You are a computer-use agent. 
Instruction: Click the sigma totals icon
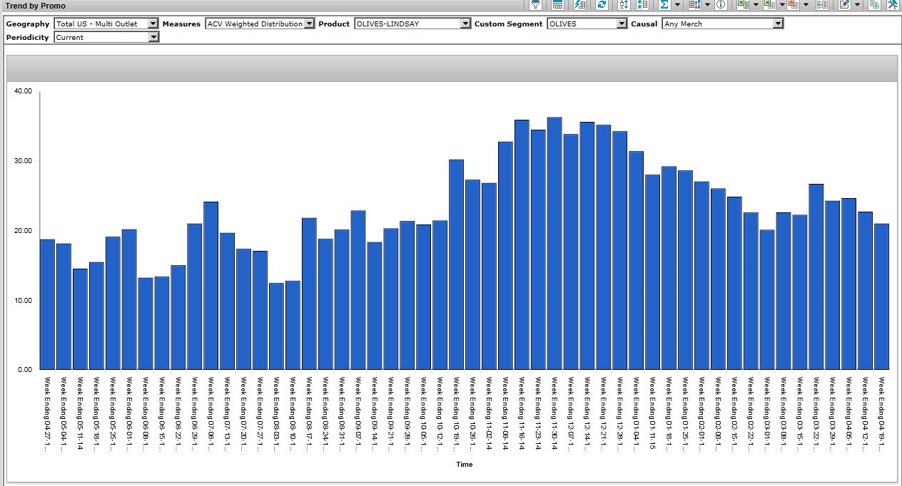pyautogui.click(x=664, y=5)
